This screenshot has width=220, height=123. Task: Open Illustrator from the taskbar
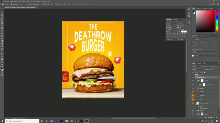point(81,121)
